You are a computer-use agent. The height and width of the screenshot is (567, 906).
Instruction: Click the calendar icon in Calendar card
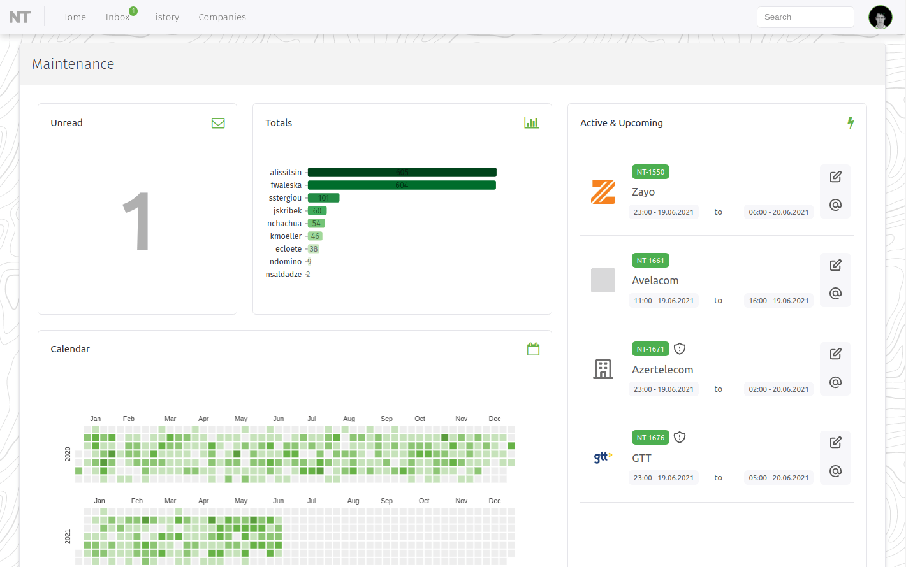click(534, 349)
